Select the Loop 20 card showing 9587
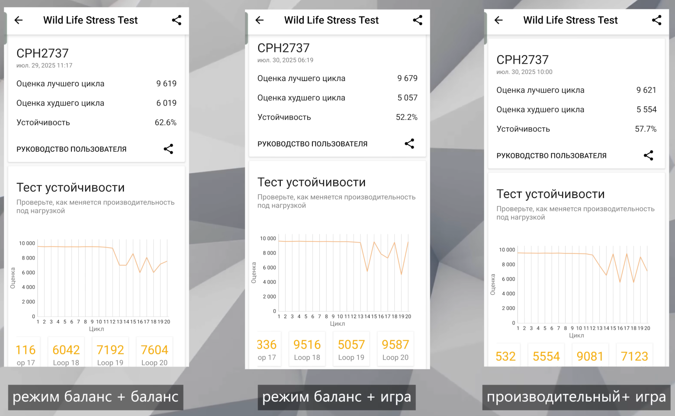The height and width of the screenshot is (416, 675). click(395, 349)
